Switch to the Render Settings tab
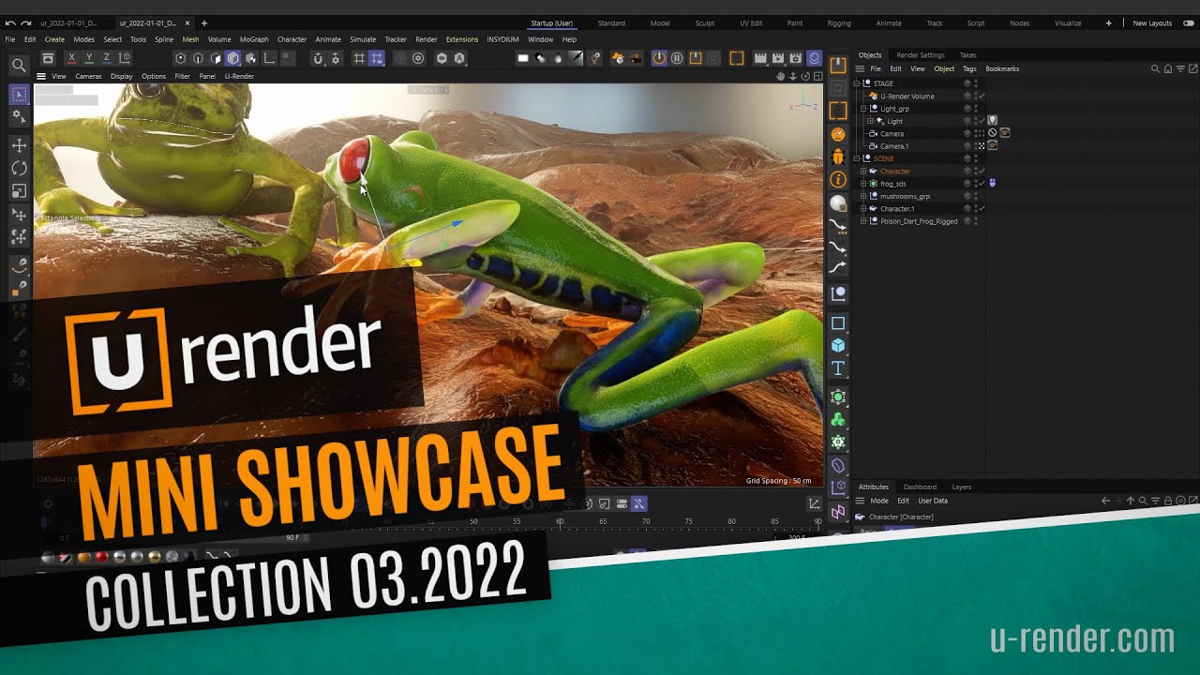 921,55
